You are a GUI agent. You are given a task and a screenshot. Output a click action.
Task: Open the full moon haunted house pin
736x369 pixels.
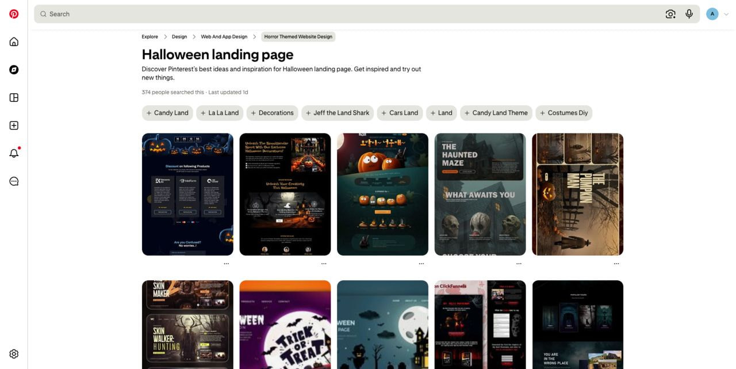coord(383,325)
